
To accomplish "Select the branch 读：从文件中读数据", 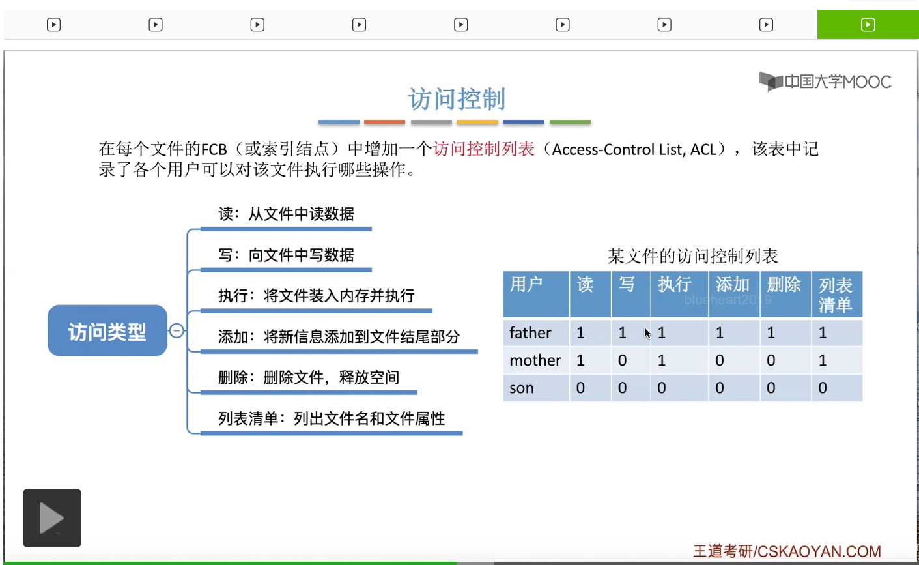I will click(x=286, y=214).
